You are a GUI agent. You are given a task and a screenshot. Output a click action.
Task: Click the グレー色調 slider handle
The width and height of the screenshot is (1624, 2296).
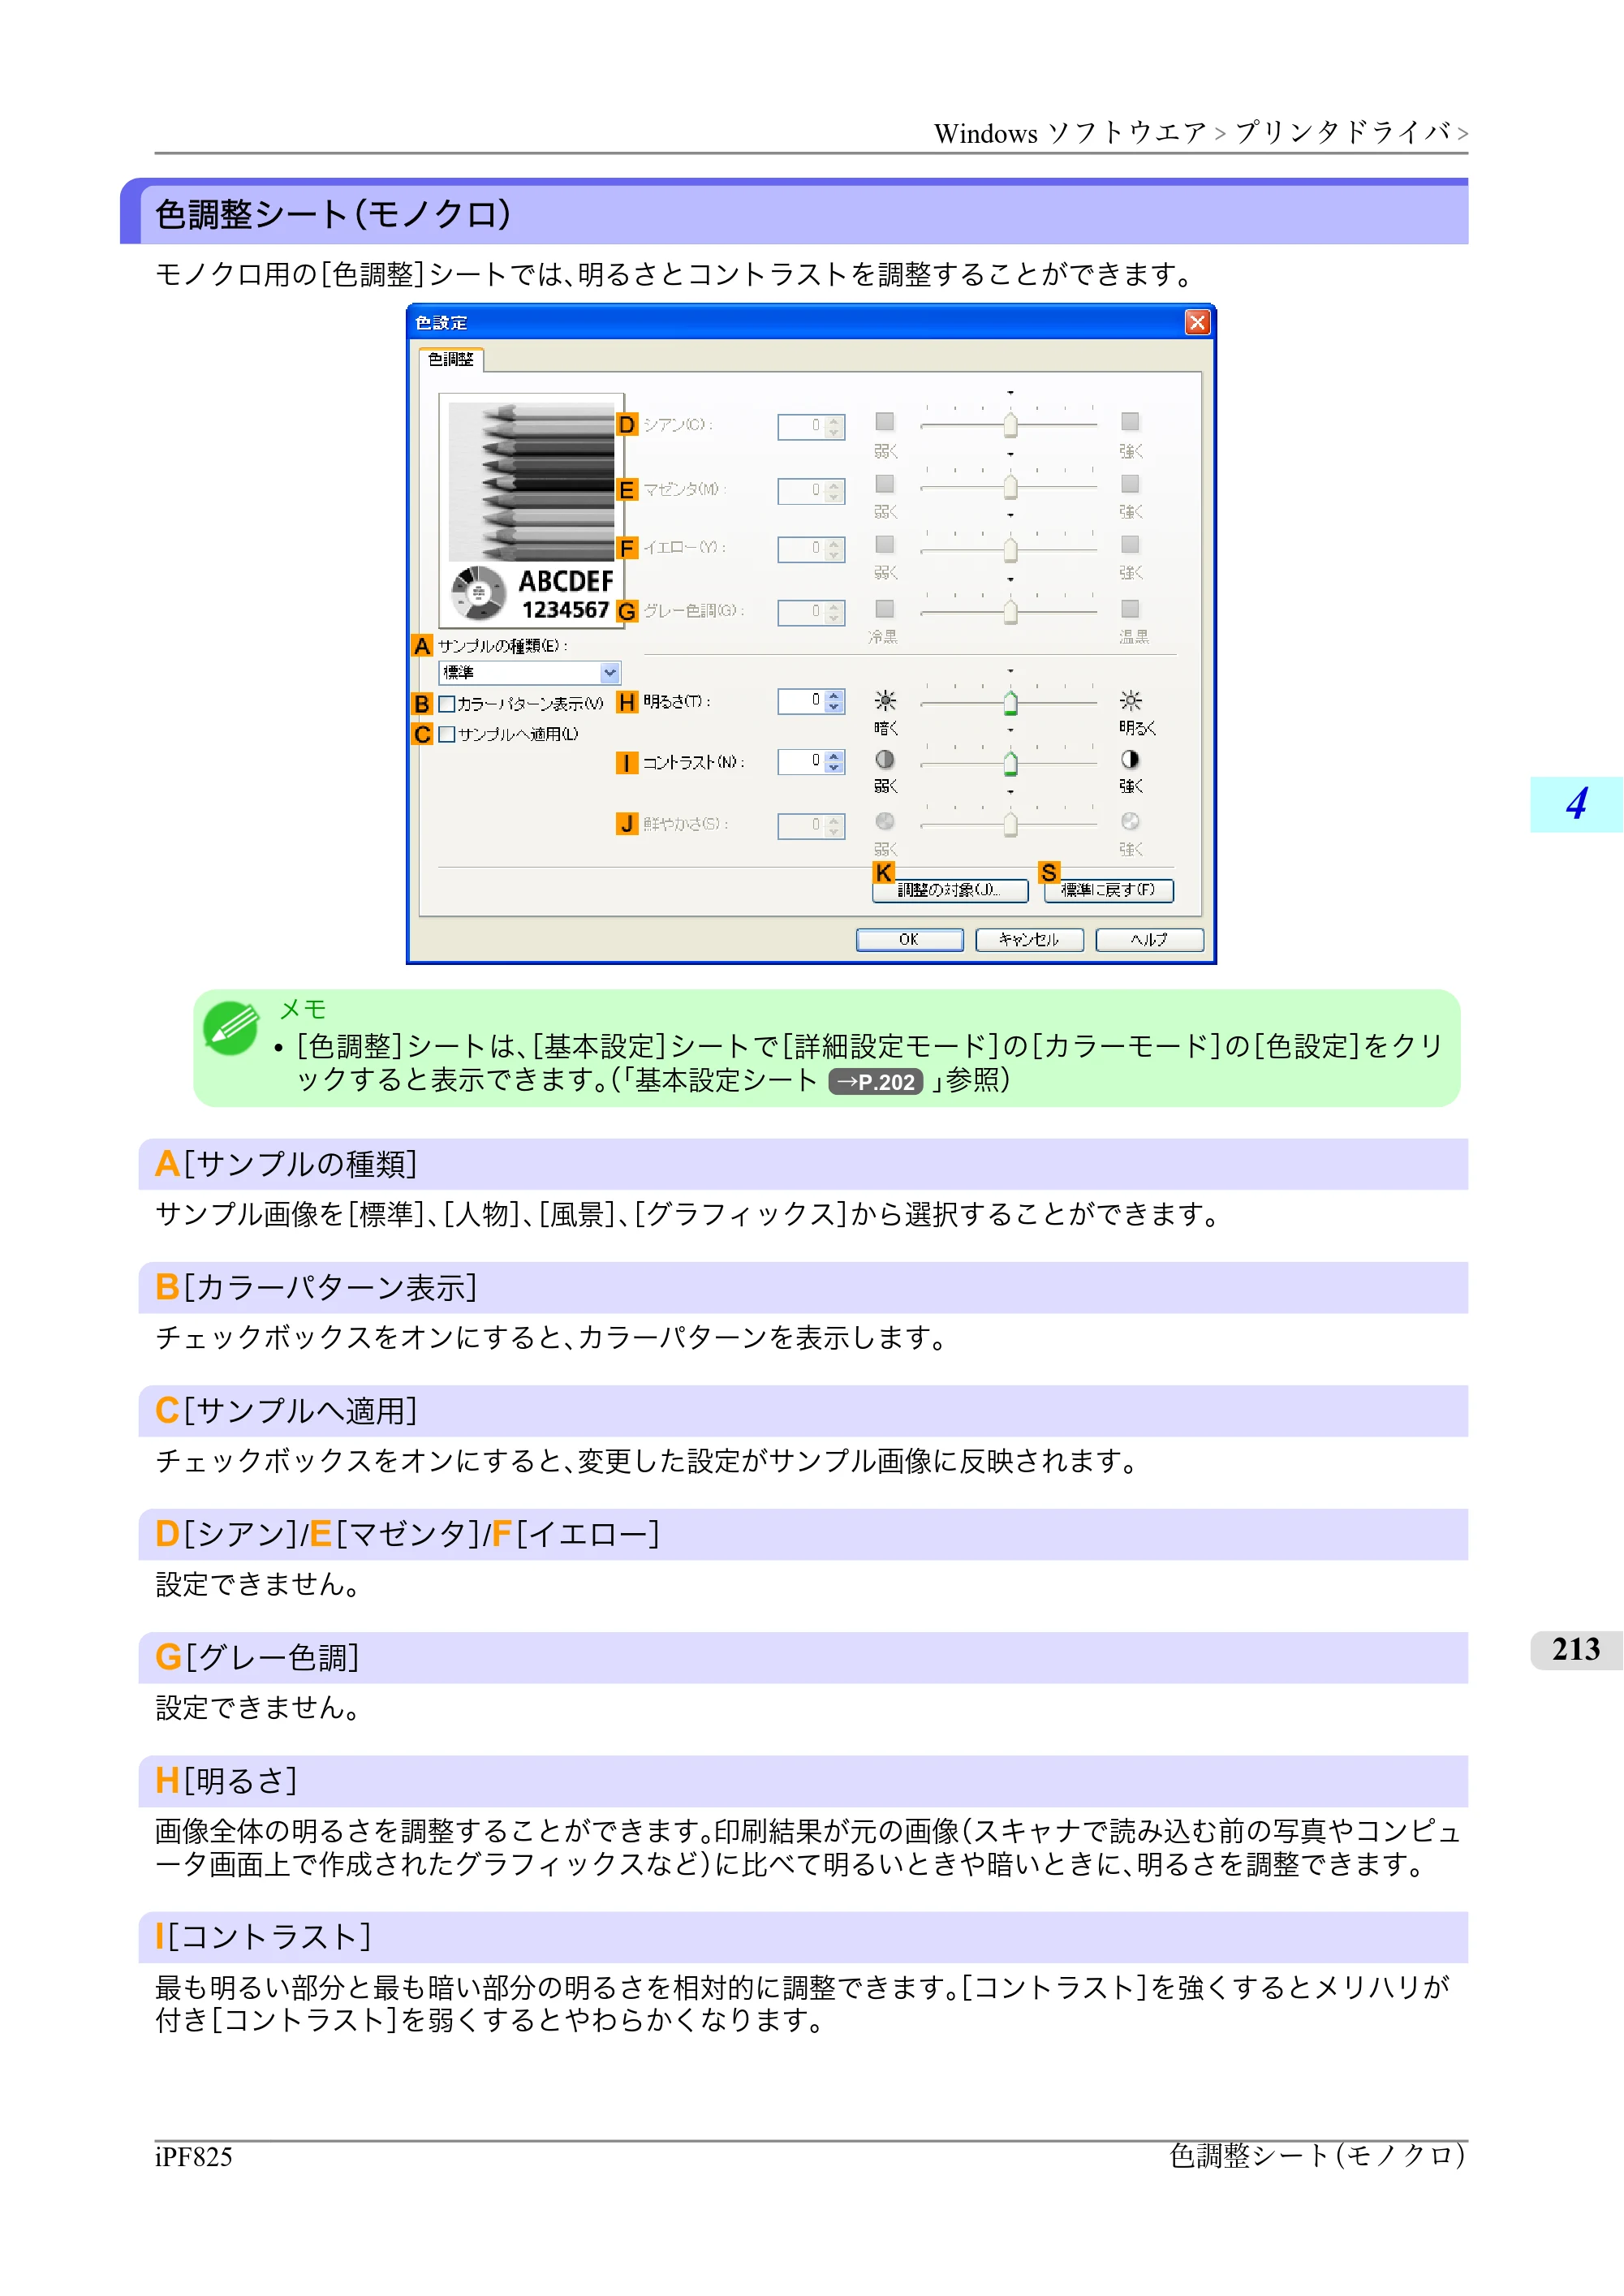click(x=1010, y=612)
